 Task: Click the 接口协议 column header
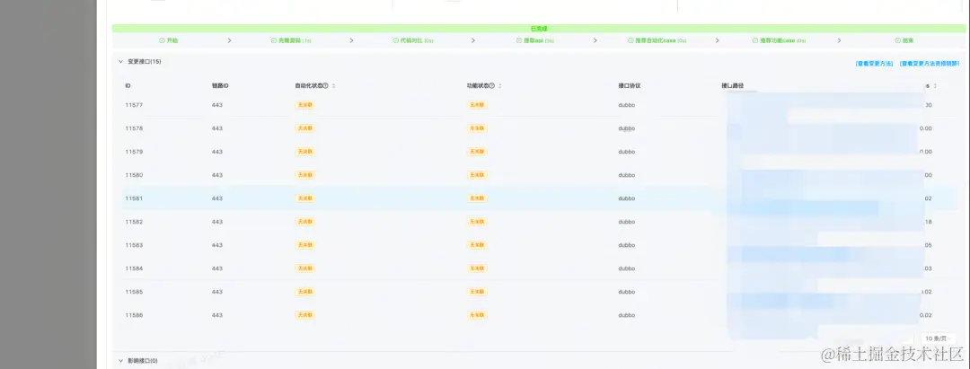point(629,86)
